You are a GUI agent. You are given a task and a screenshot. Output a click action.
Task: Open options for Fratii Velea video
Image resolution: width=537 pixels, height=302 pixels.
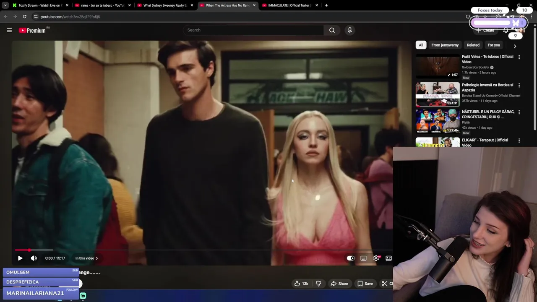click(x=519, y=57)
